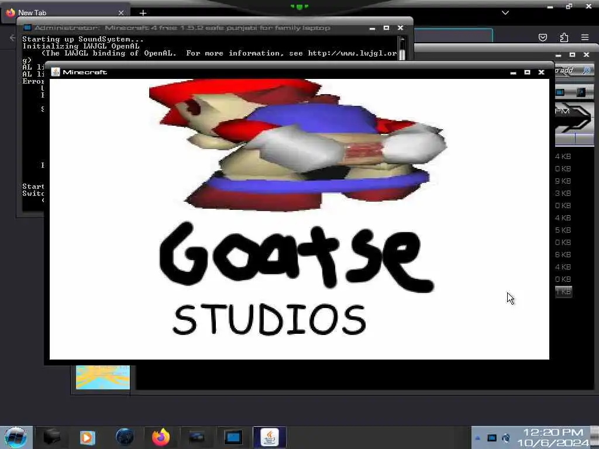
Task: Minimize the Explorer window behind Minecraft
Action: click(559, 56)
